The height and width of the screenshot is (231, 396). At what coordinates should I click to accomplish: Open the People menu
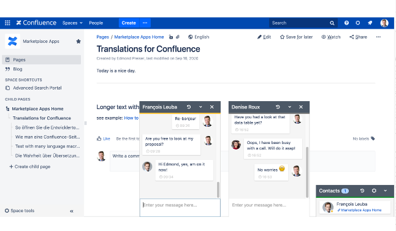pos(96,23)
